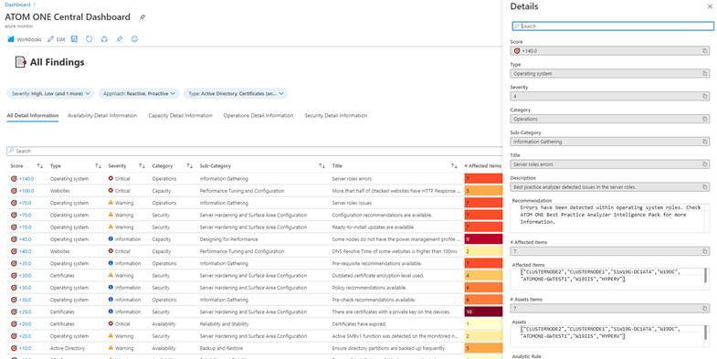
Task: Switch to Availability Detail Information tab
Action: 102,116
